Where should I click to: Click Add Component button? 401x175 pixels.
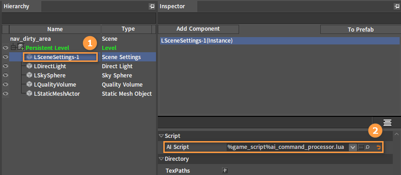click(x=198, y=29)
